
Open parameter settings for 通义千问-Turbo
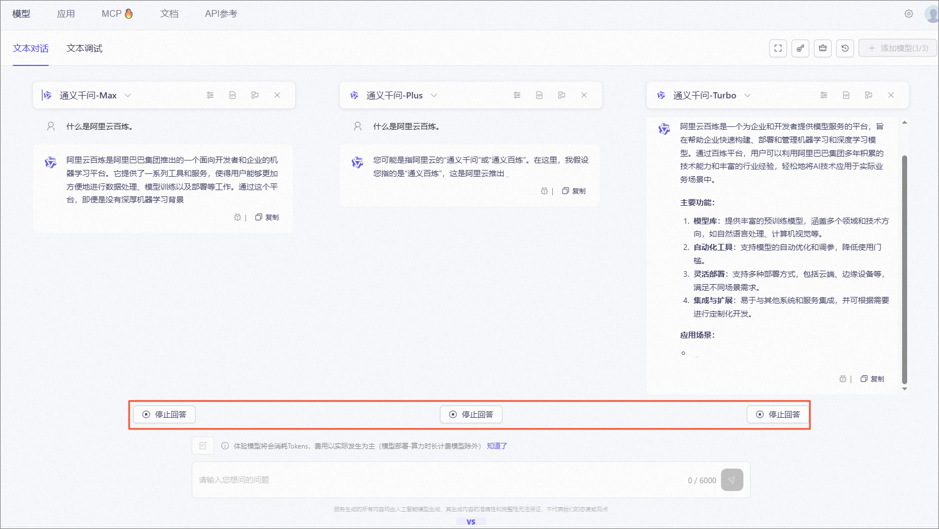[824, 95]
